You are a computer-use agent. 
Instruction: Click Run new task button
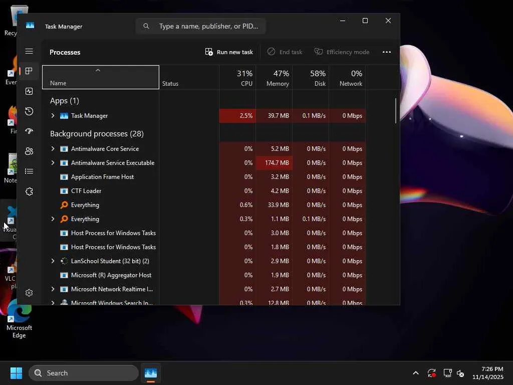point(229,52)
